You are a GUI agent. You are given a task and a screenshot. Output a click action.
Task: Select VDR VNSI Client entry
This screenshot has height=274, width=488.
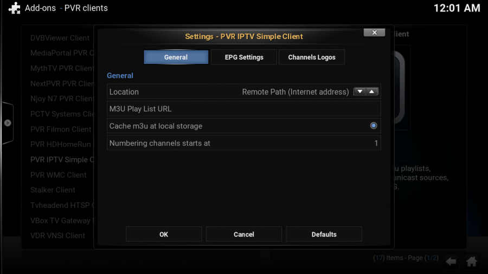point(57,236)
